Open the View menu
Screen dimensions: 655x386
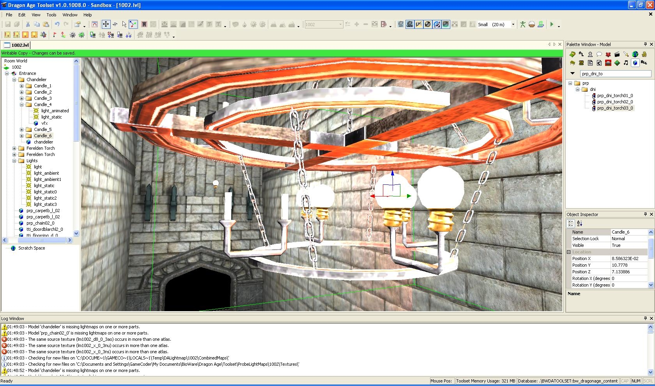click(x=36, y=14)
